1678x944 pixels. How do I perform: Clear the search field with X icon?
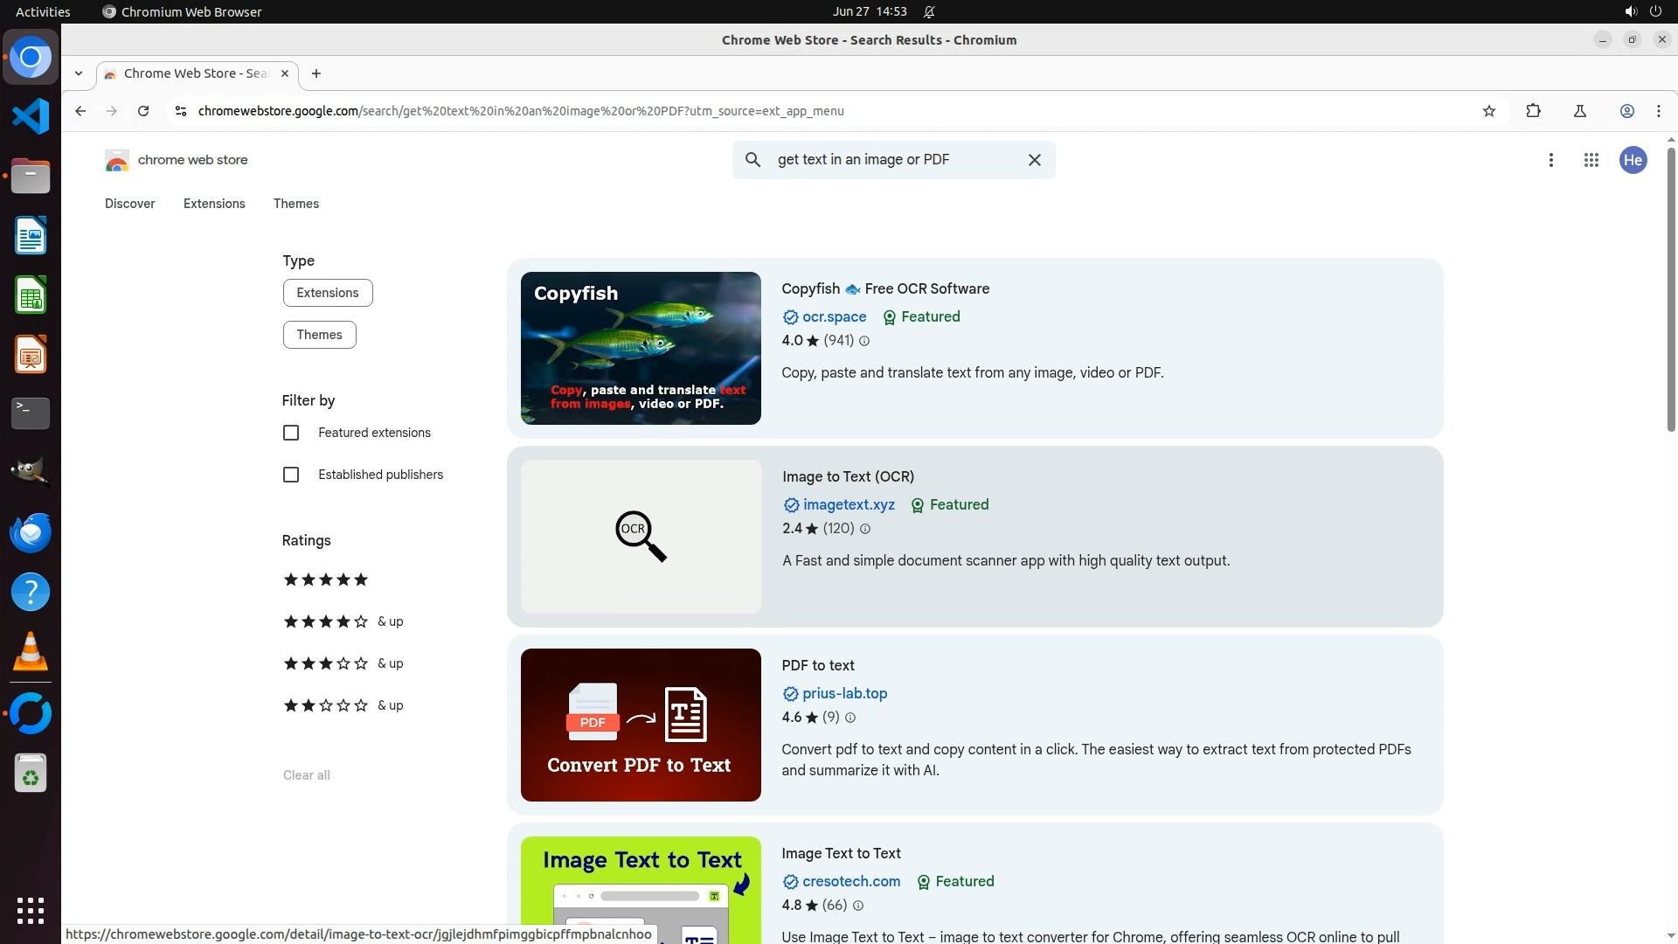[x=1034, y=160]
